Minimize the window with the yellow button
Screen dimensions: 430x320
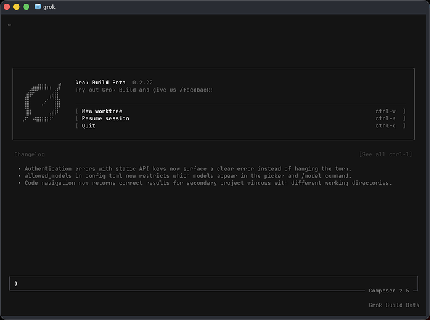click(x=17, y=7)
